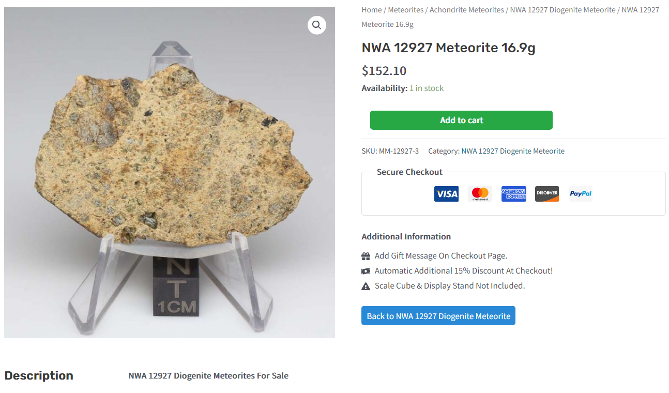This screenshot has width=669, height=393.
Task: Add the meteorite to cart
Action: point(461,120)
